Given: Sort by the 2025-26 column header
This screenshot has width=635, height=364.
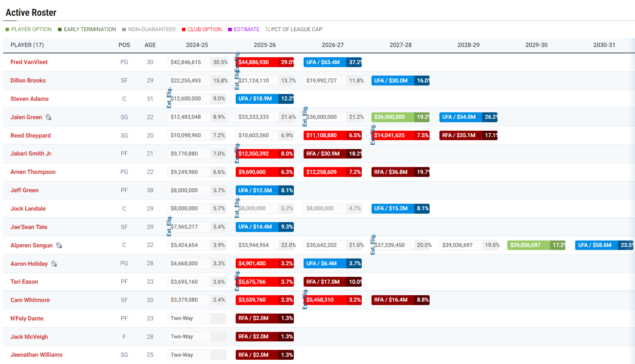Looking at the screenshot, I should pos(265,45).
